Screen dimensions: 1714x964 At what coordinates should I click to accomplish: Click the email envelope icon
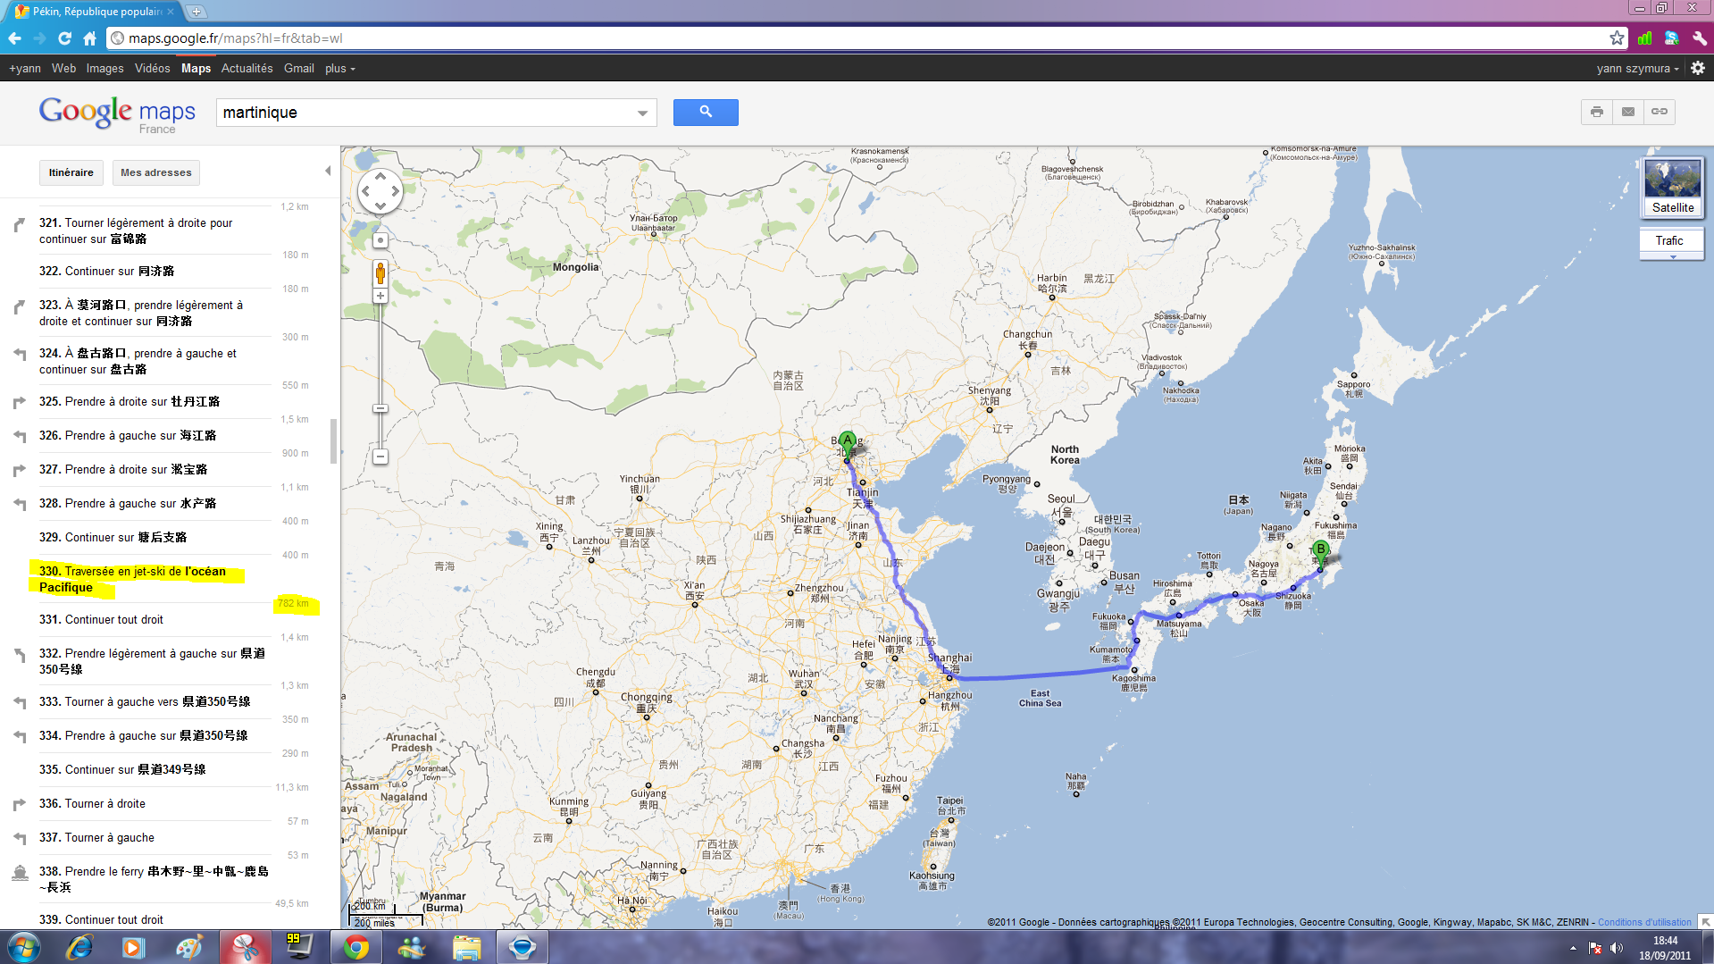coord(1627,113)
